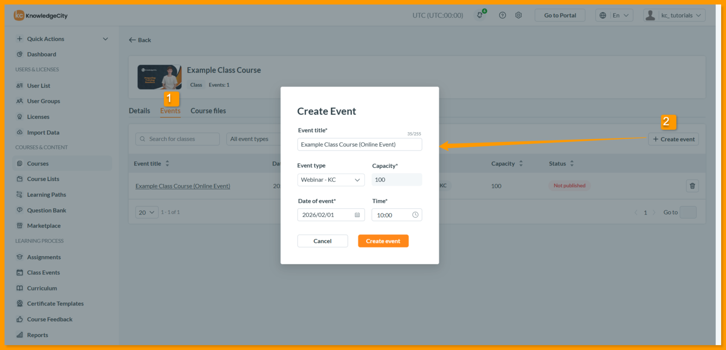Image resolution: width=726 pixels, height=350 pixels.
Task: Click the orange Create event button in the dialog
Action: (383, 241)
